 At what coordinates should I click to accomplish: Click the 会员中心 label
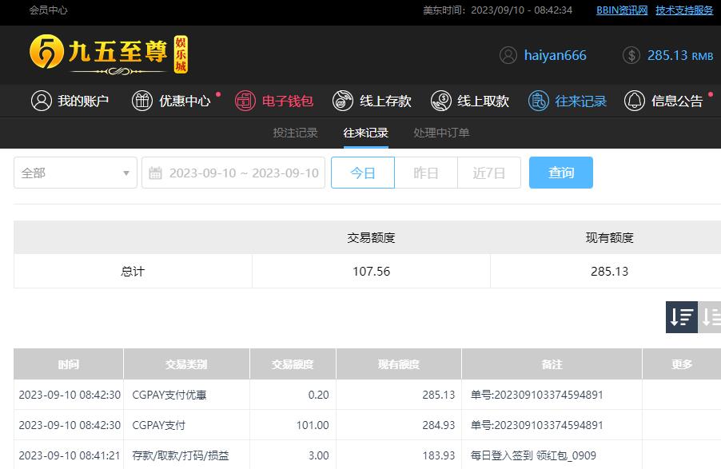[48, 10]
